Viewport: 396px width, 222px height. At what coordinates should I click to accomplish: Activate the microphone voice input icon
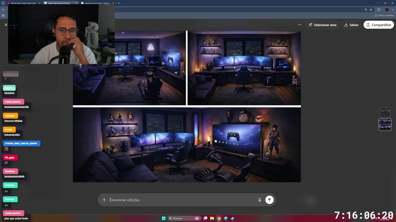point(260,200)
